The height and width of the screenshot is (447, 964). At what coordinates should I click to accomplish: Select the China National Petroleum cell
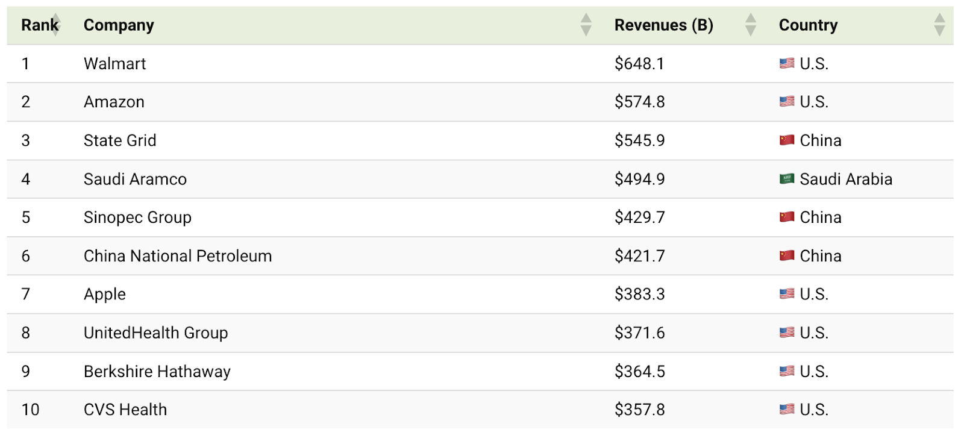[x=178, y=256]
